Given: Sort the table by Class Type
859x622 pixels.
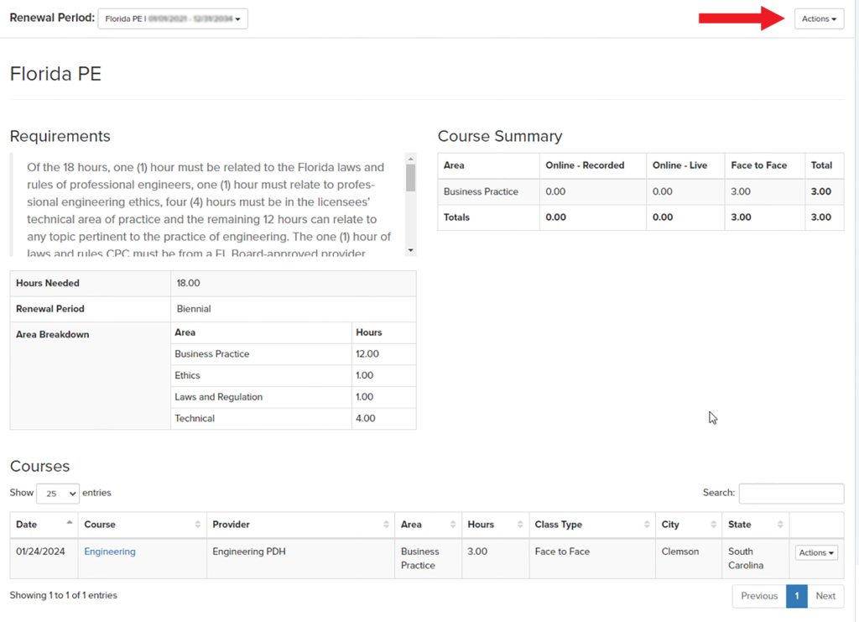Looking at the screenshot, I should [644, 523].
